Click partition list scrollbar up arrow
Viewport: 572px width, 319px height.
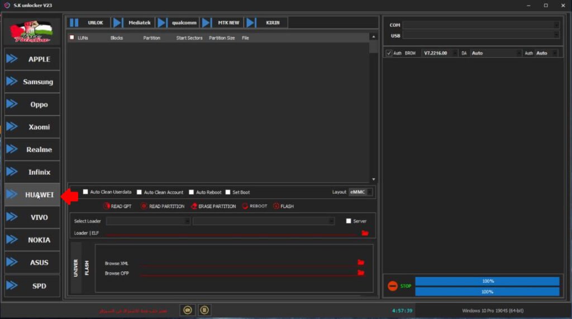(373, 37)
